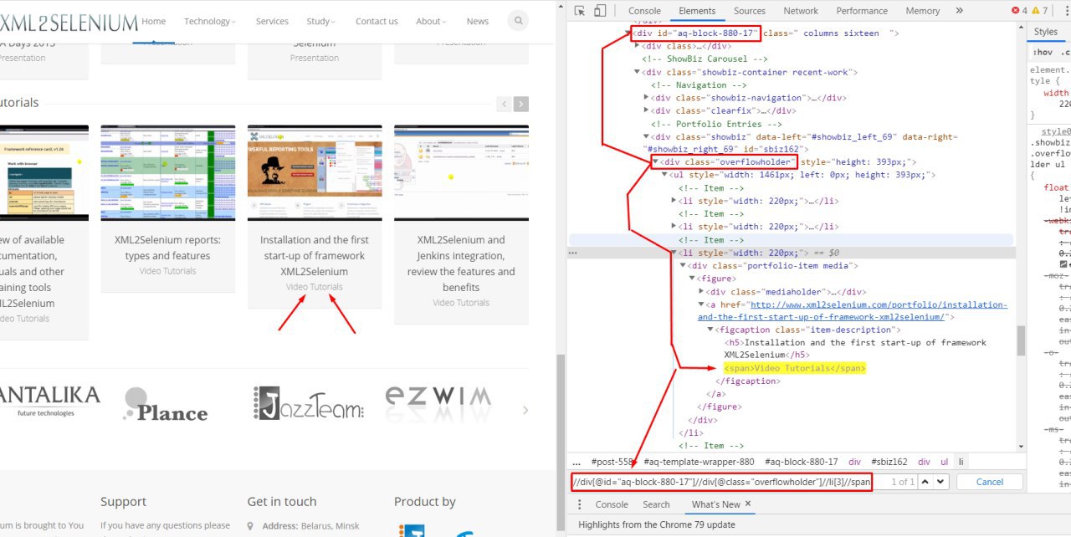Click the ellipsis beside the selected li node
This screenshot has width=1071, height=537.
pyautogui.click(x=573, y=252)
